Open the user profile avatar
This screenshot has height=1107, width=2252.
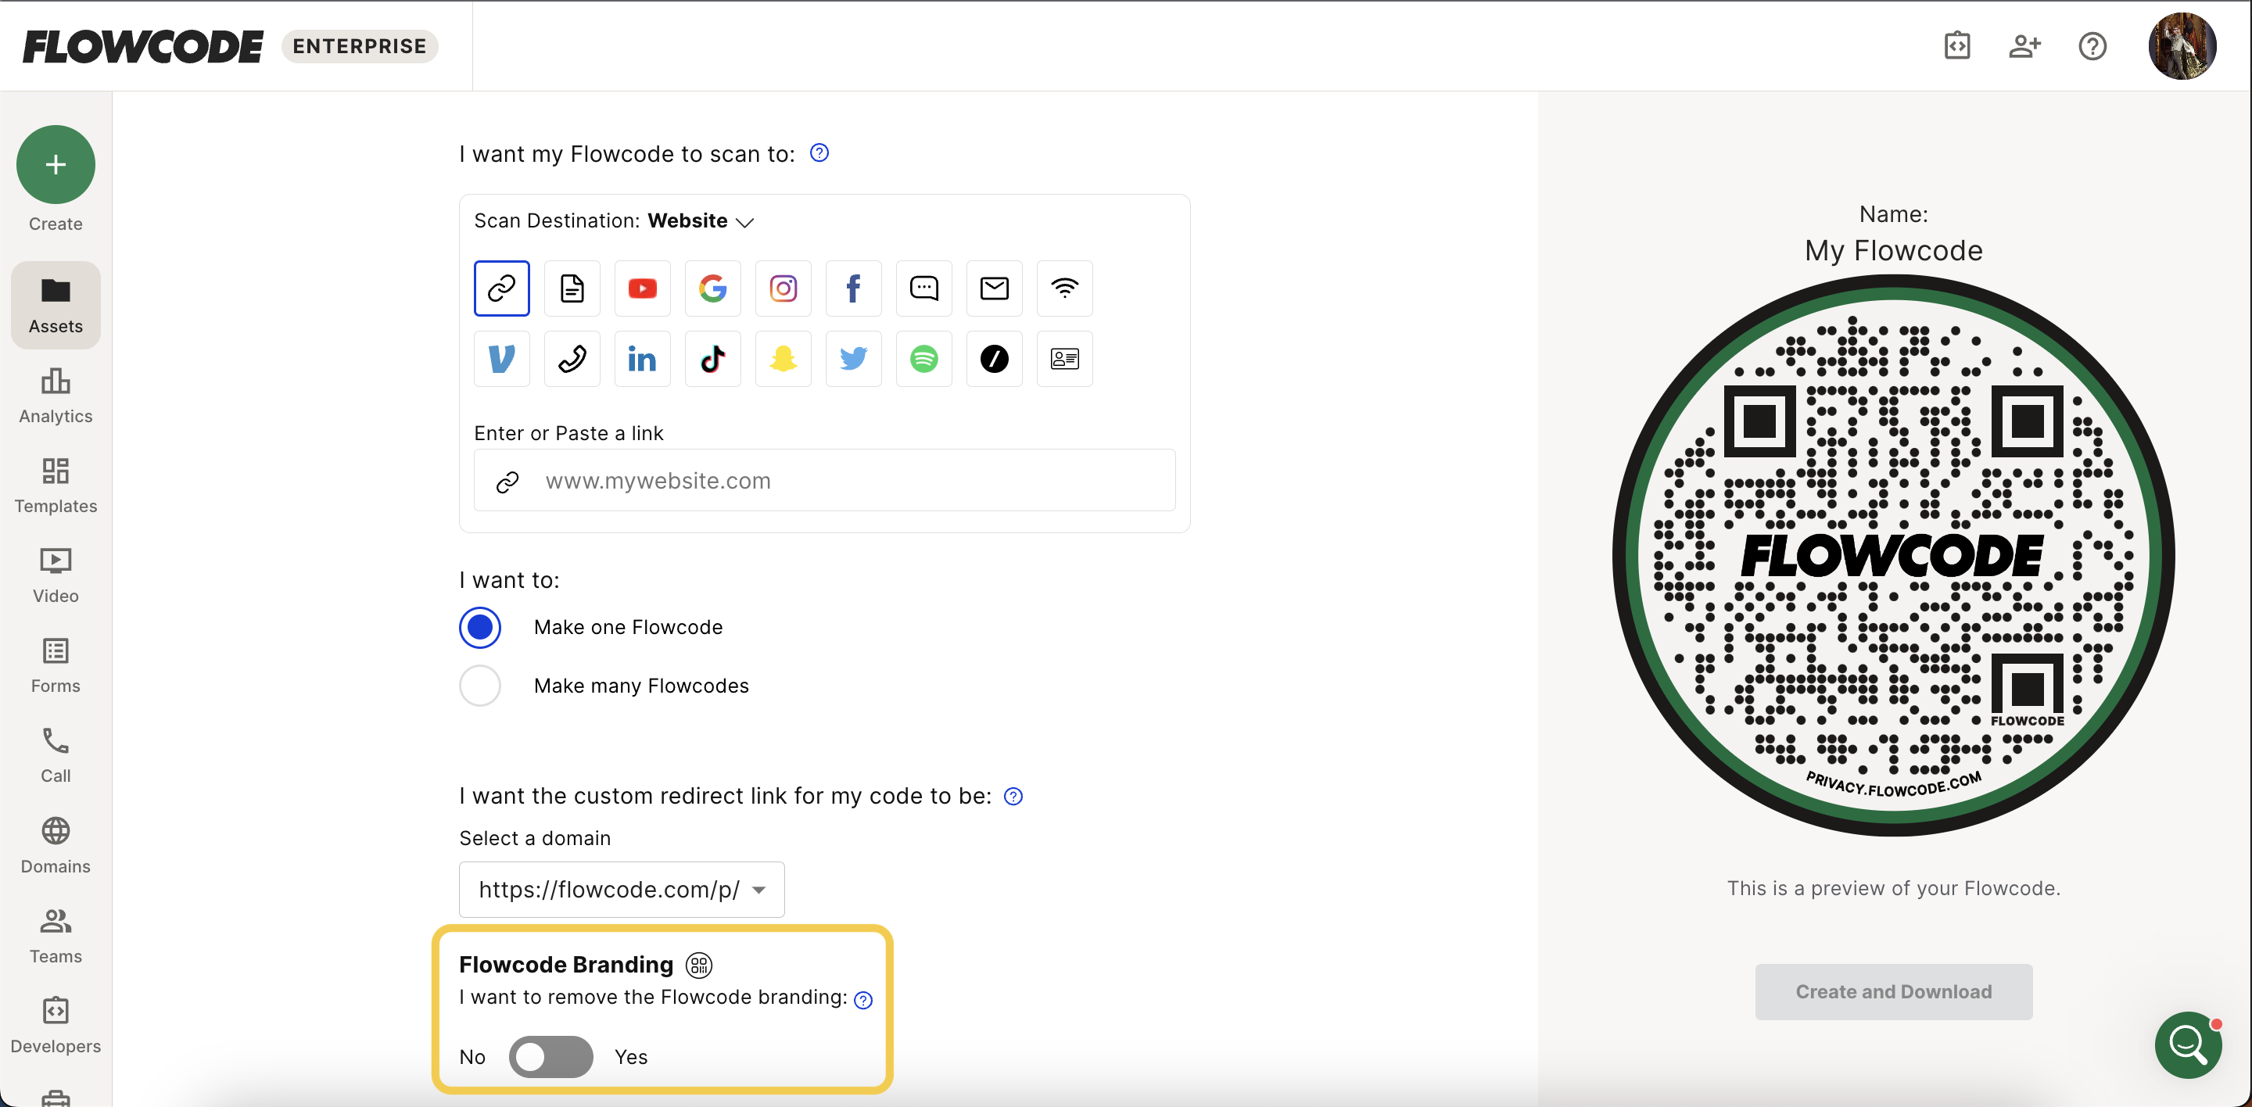2182,45
